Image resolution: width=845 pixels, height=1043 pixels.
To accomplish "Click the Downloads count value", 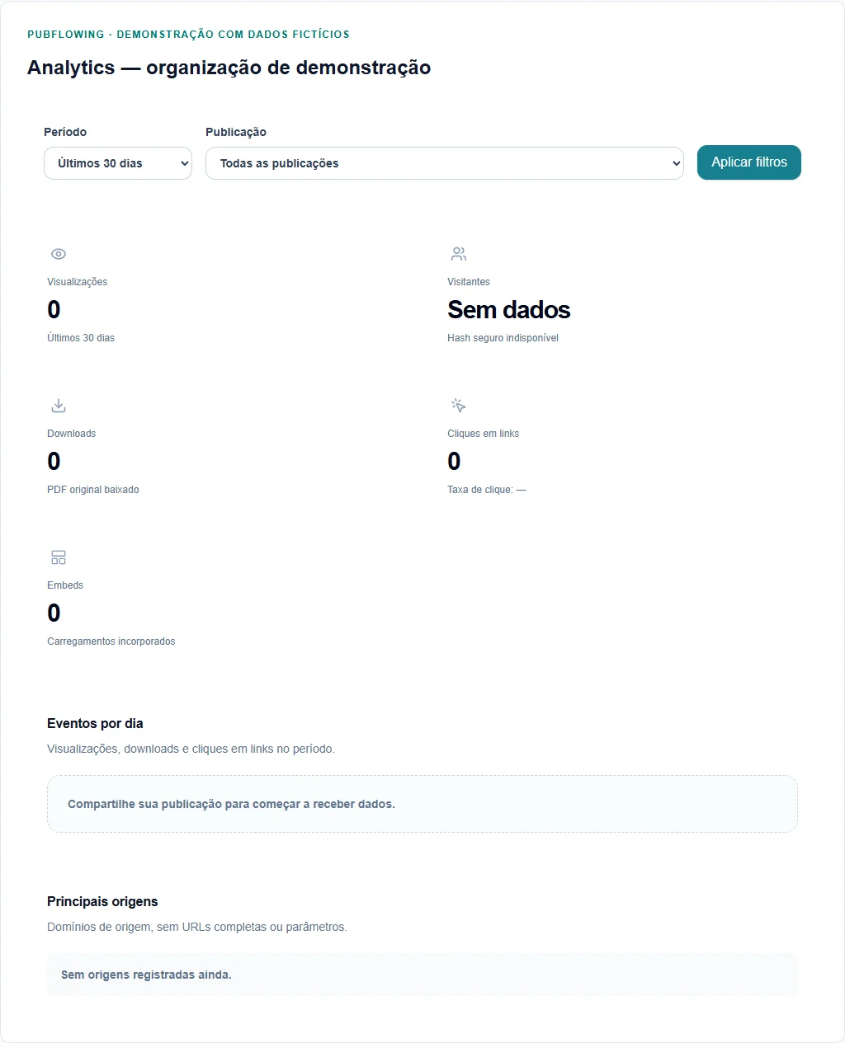I will 54,462.
